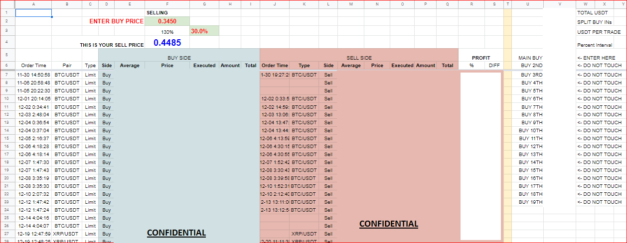Click the BUY SIDE section header
The image size is (627, 243).
coord(179,58)
